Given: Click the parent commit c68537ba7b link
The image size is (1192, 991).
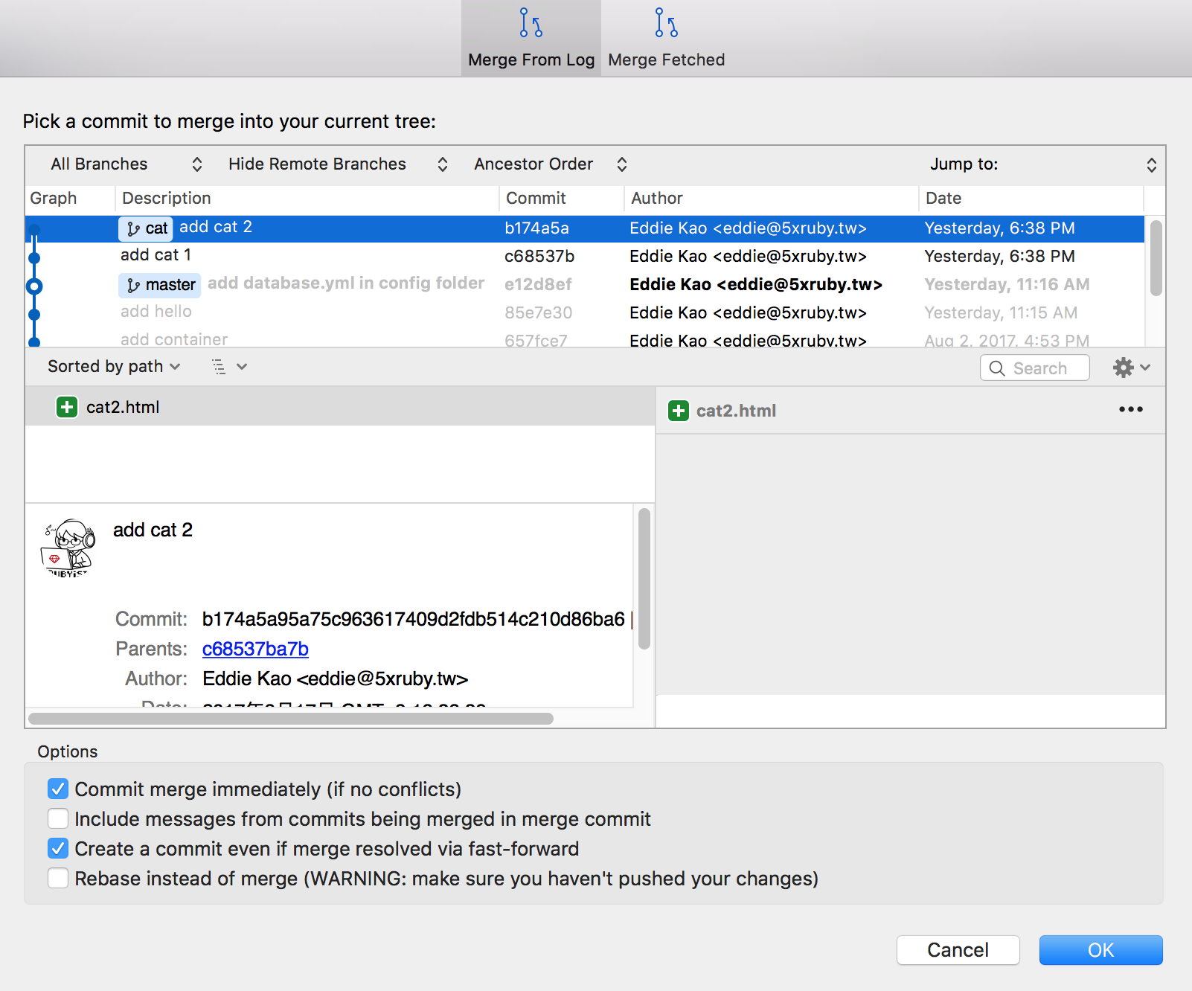Looking at the screenshot, I should pos(255,649).
